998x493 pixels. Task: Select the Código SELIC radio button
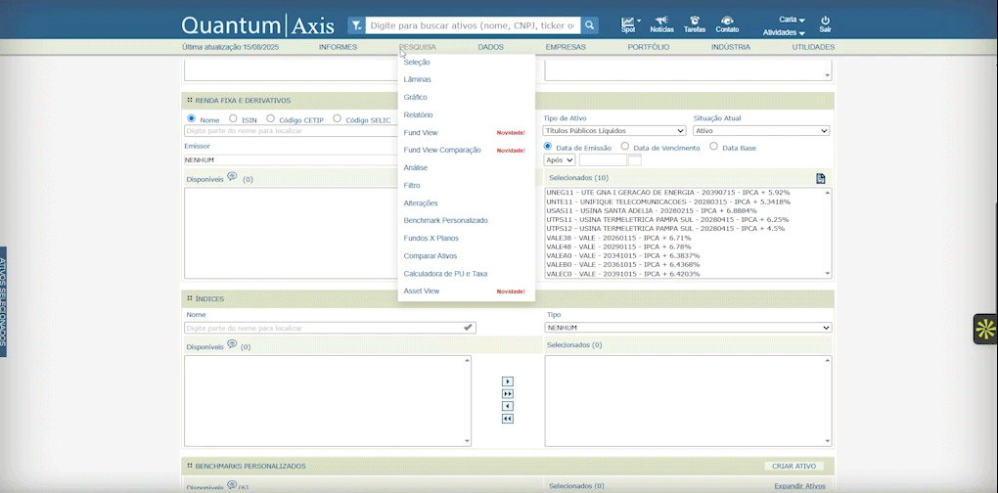tap(337, 118)
